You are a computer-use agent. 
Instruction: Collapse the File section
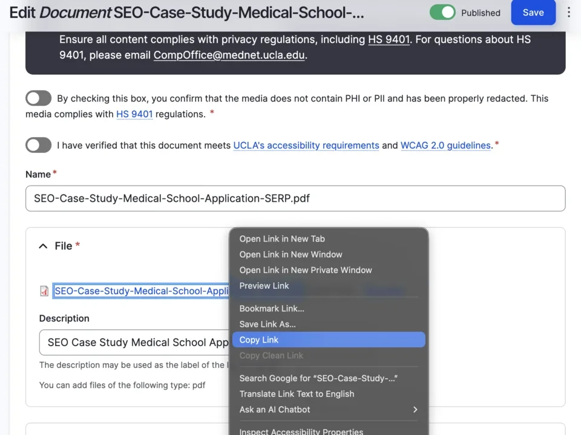tap(42, 246)
